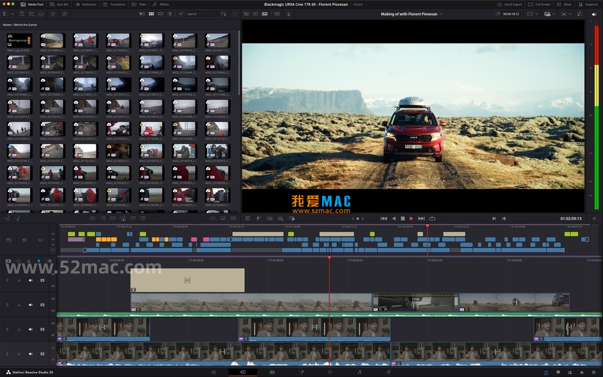Screen dimensions: 603x377
Task: Switch to the Color page
Action: [x=330, y=372]
